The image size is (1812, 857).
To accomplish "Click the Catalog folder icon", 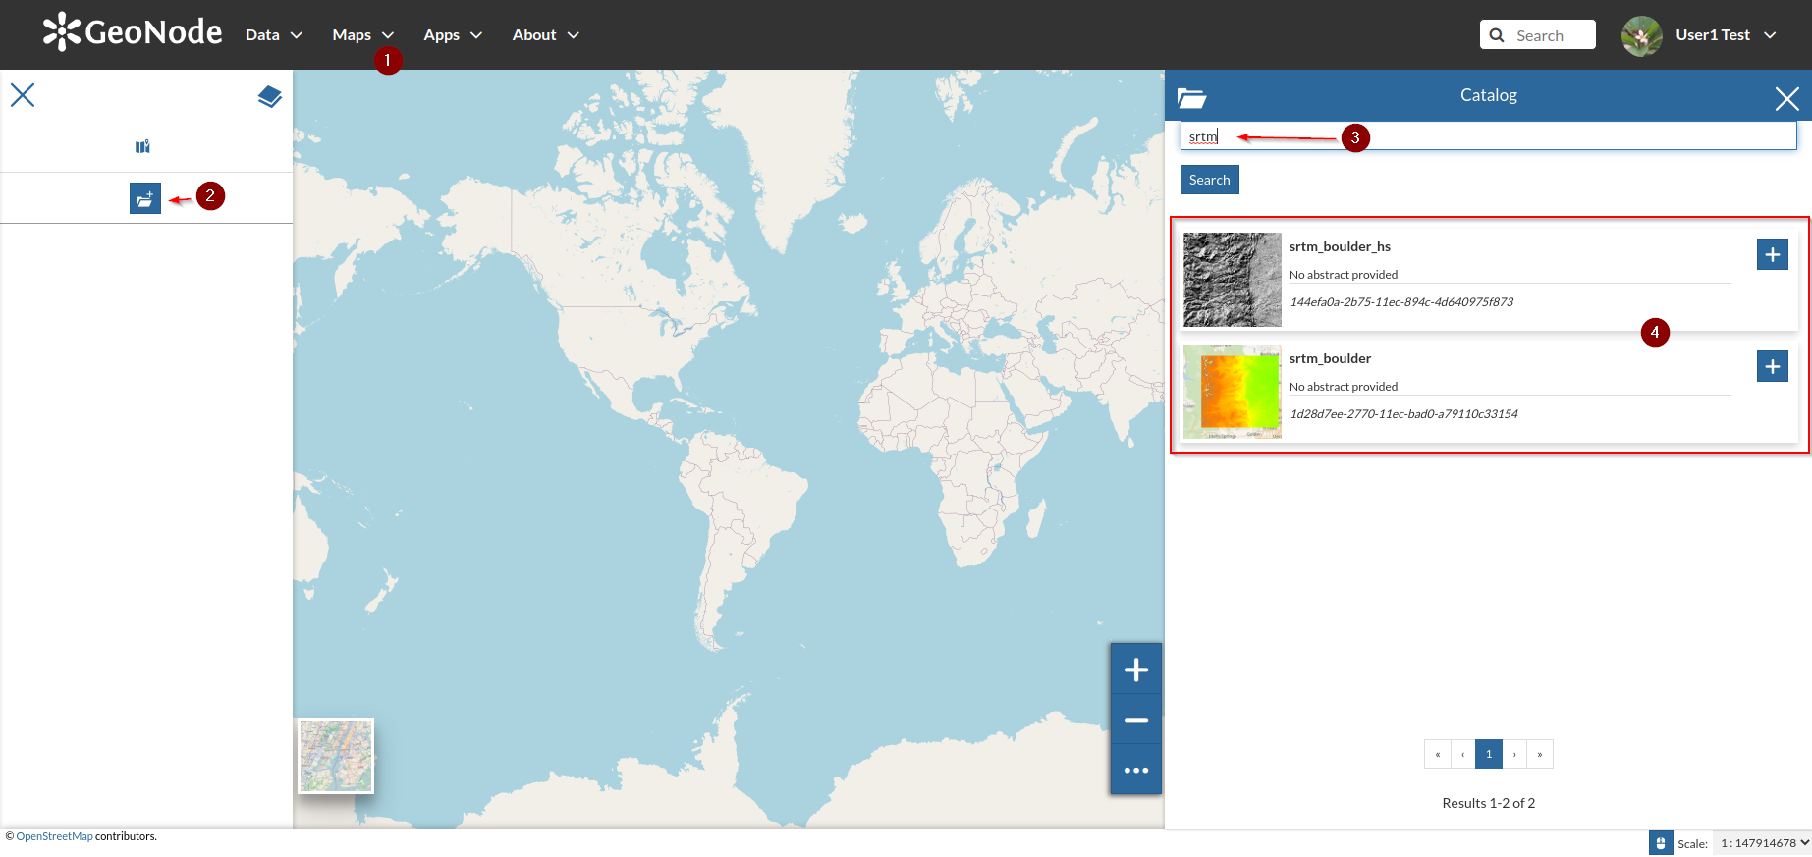I will tap(1191, 97).
